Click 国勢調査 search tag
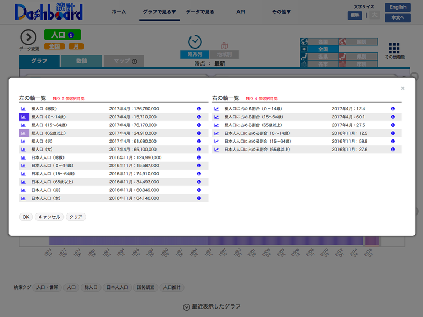 pos(145,287)
